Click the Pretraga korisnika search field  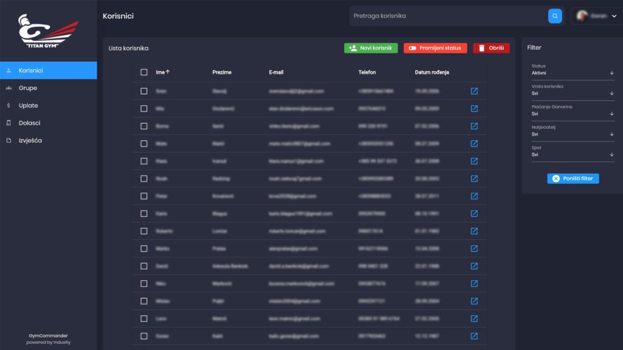pyautogui.click(x=447, y=16)
